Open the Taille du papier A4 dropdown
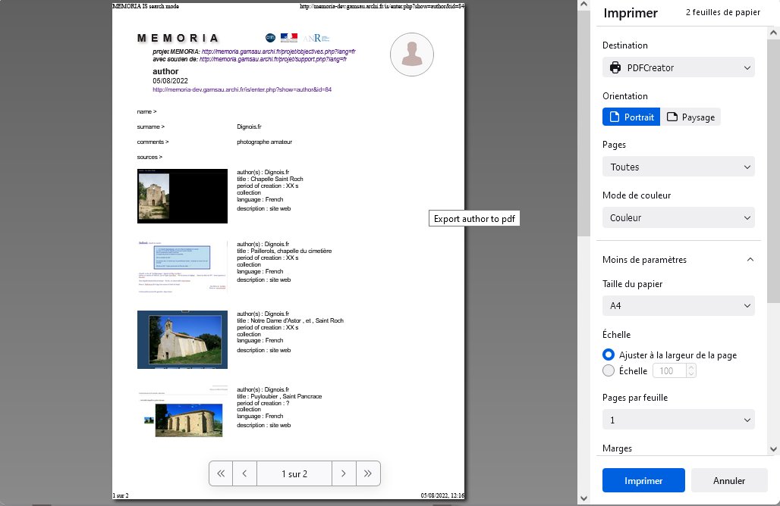 (x=678, y=305)
